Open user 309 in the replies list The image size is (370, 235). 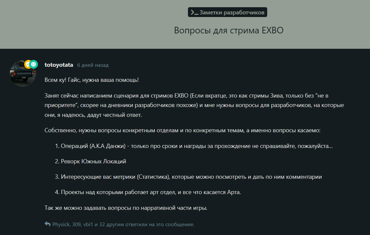(76, 225)
